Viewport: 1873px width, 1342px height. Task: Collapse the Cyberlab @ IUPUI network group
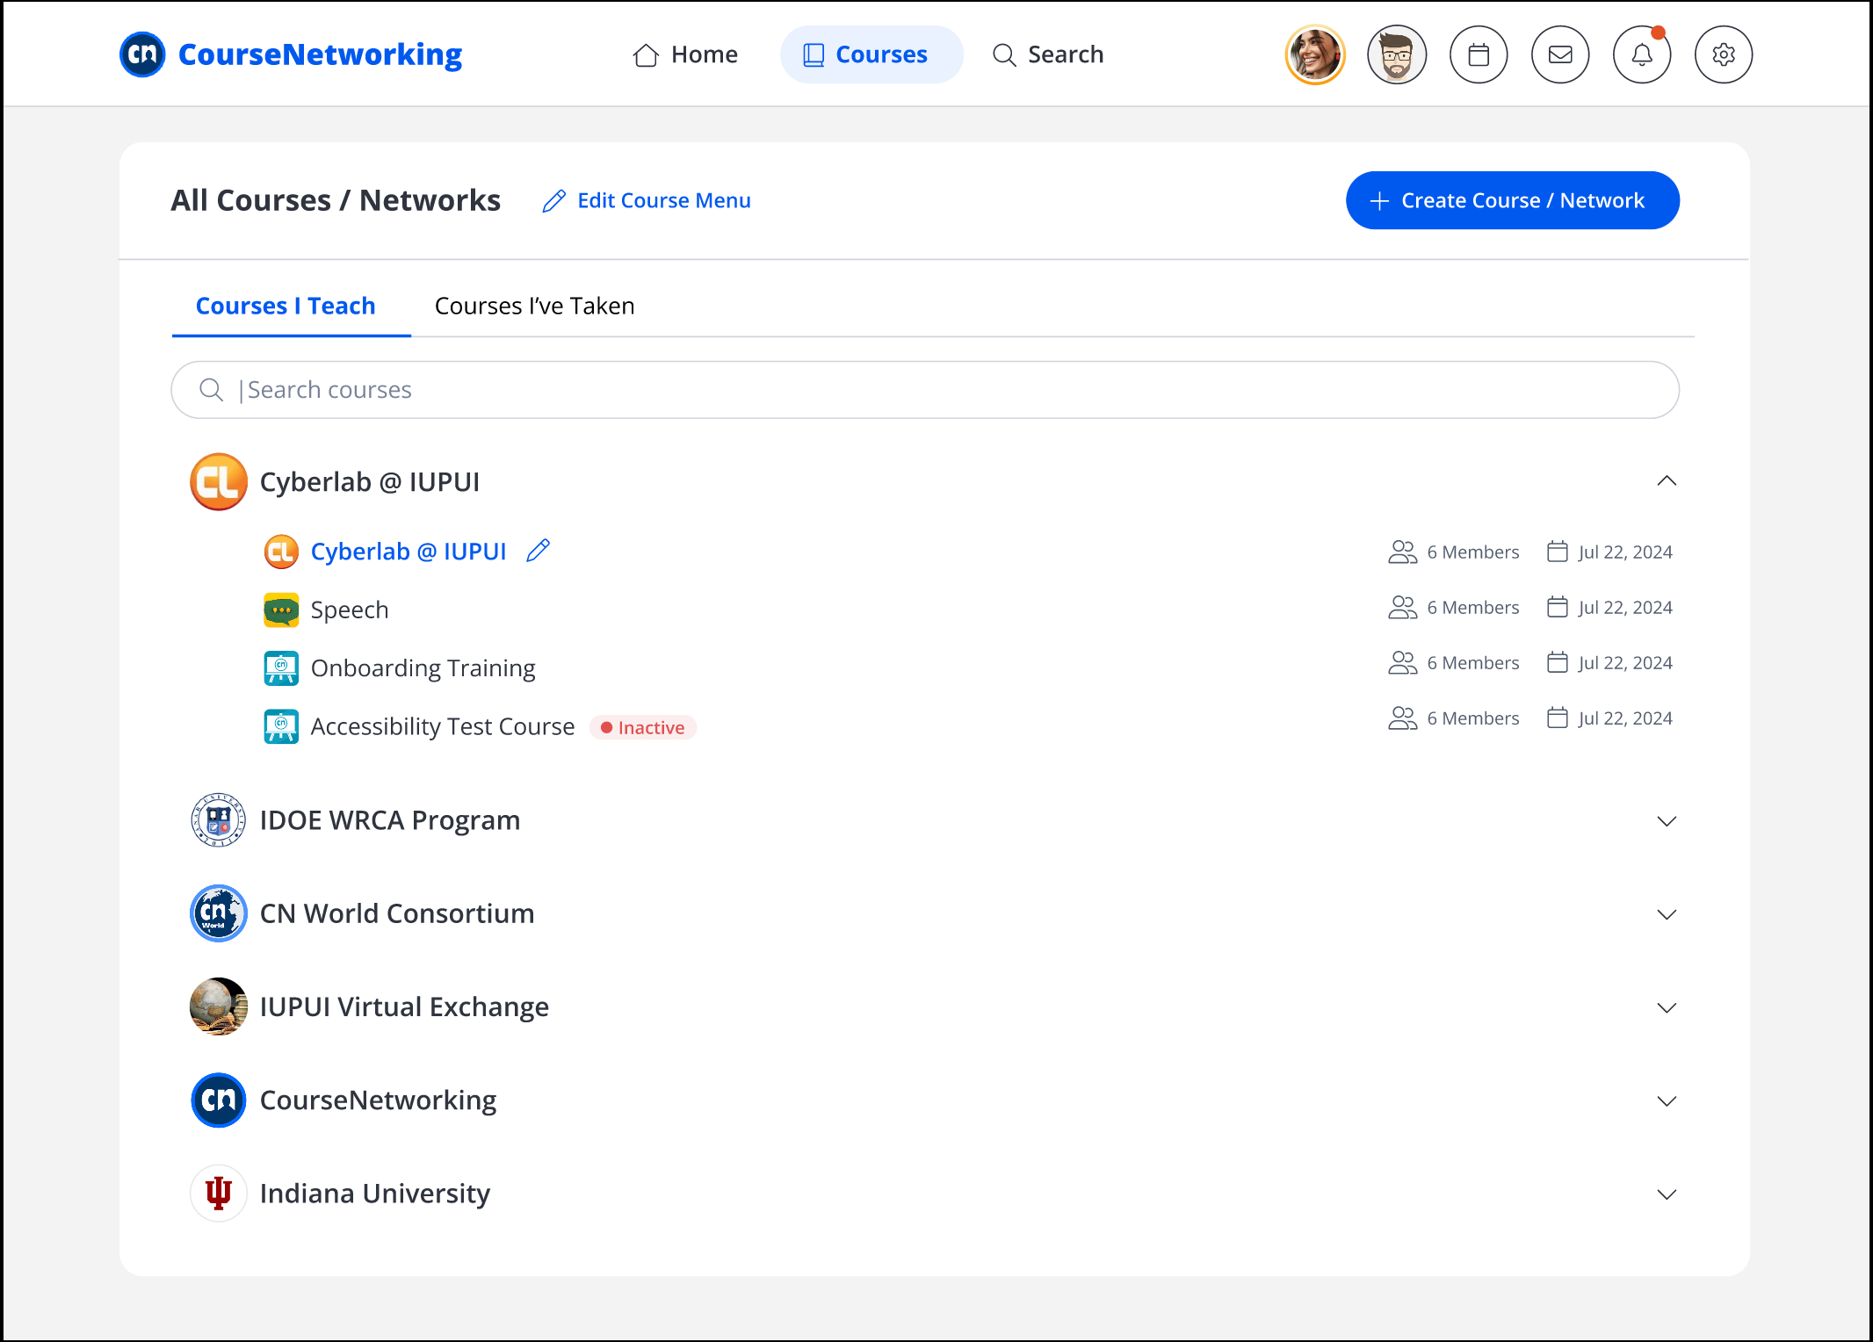pos(1667,481)
